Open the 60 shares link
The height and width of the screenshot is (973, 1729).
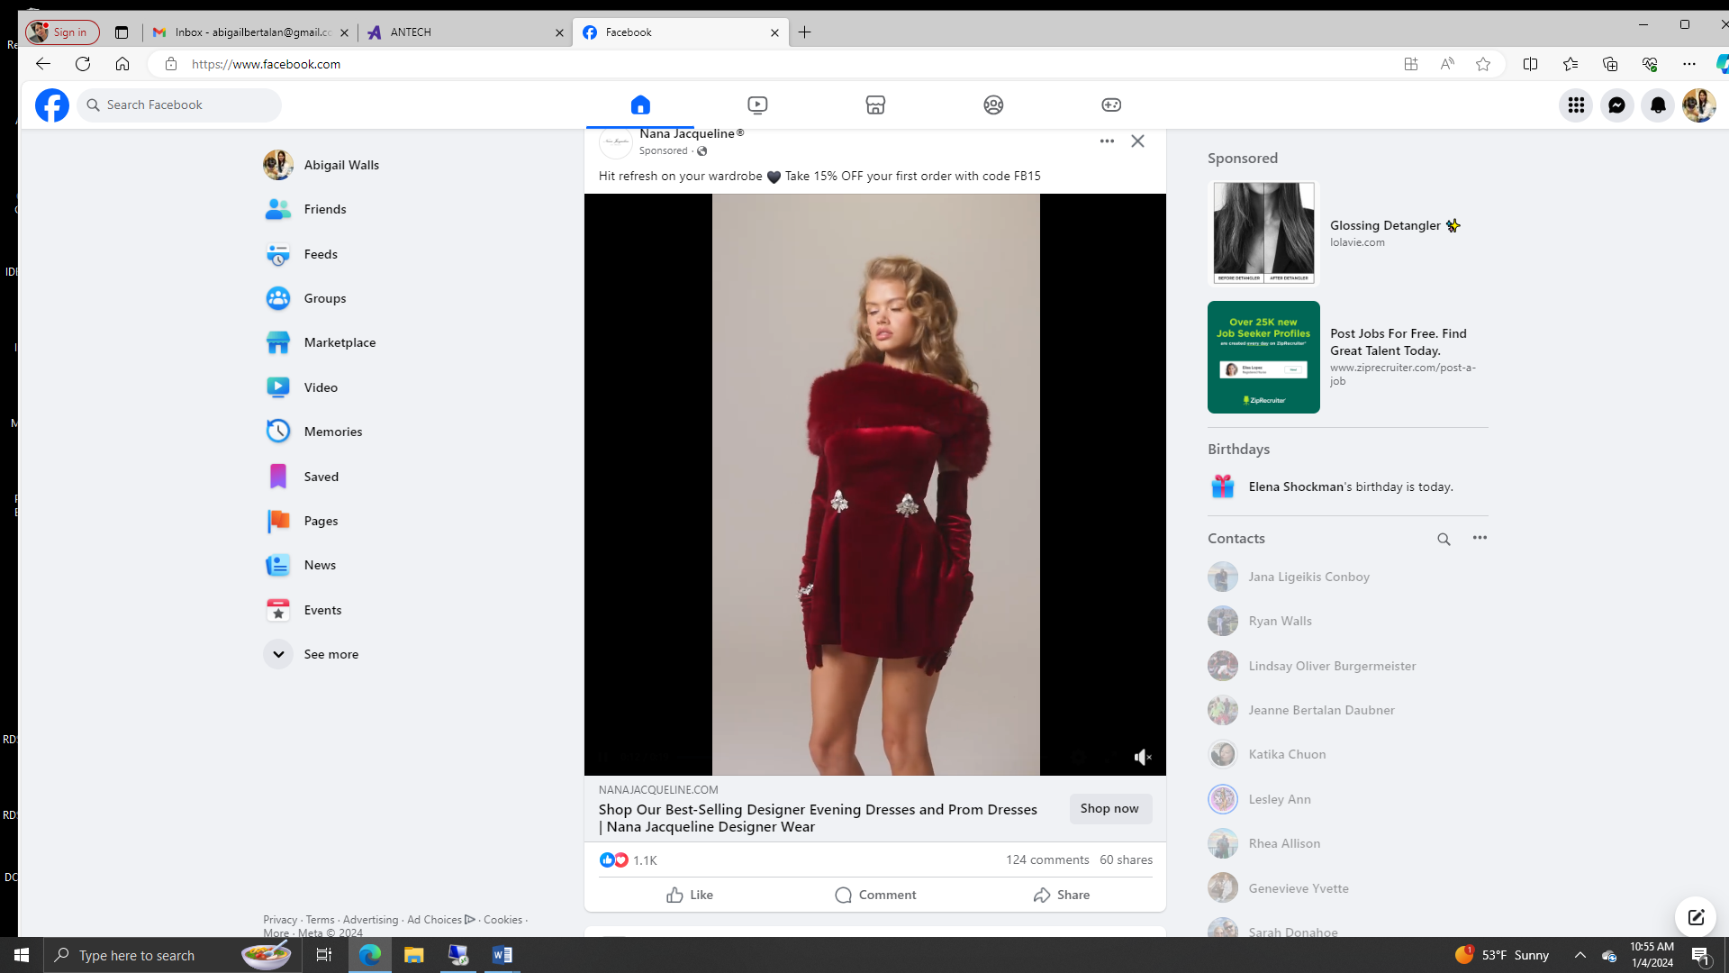1126,860
